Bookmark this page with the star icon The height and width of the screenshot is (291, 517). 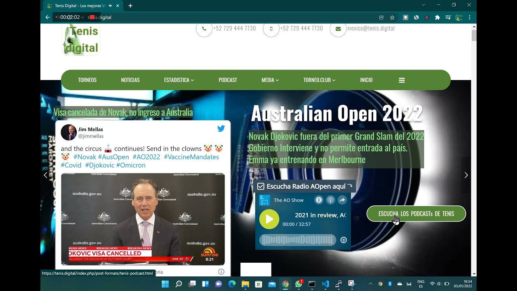[392, 17]
